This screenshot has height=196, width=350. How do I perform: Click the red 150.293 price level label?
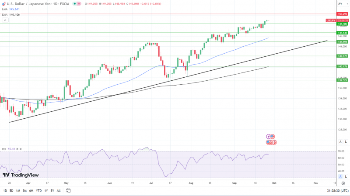pos(342,14)
